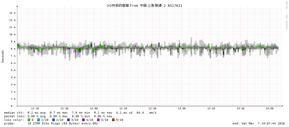Click the median rtt statistics line
The width and height of the screenshot is (289, 127).
[x=80, y=113]
